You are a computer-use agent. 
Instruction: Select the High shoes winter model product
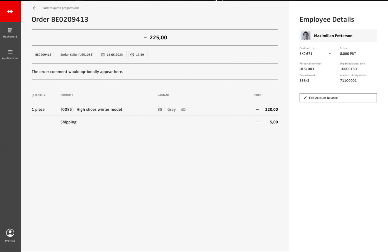click(99, 109)
